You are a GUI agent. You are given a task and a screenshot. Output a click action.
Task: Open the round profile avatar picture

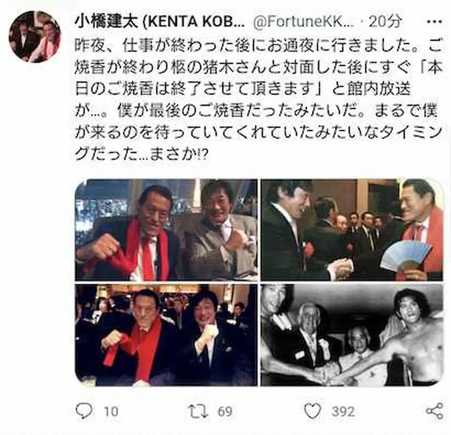pos(35,36)
